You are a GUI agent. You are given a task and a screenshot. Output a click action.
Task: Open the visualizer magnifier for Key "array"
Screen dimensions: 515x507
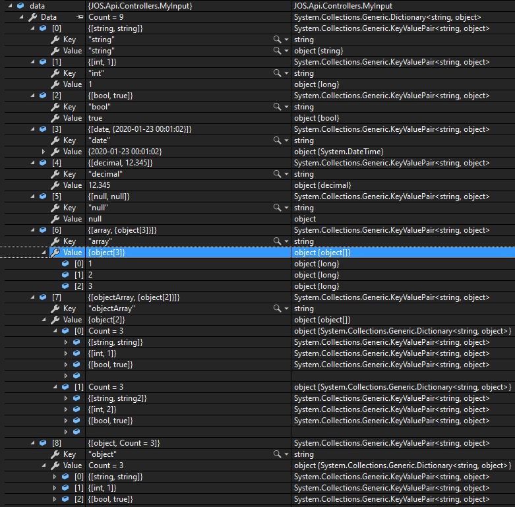click(x=277, y=241)
